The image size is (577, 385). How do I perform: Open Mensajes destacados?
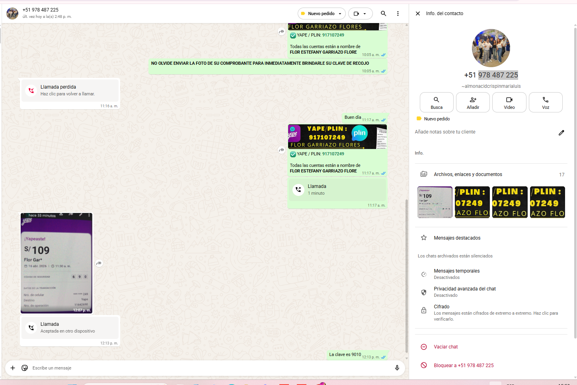457,238
